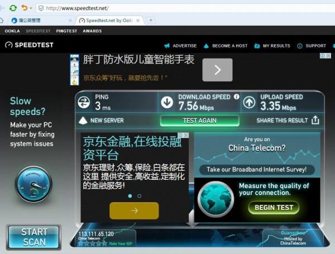335x254 pixels.
Task: Open a new tab with the plus button
Action: click(x=151, y=20)
